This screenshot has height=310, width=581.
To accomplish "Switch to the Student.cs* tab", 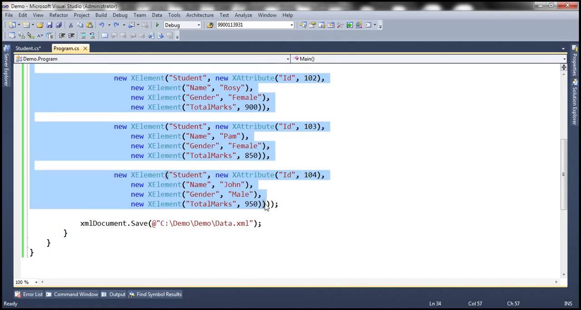I will (28, 48).
